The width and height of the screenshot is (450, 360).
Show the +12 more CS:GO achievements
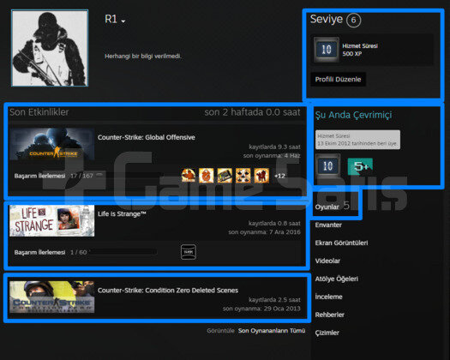tap(279, 176)
